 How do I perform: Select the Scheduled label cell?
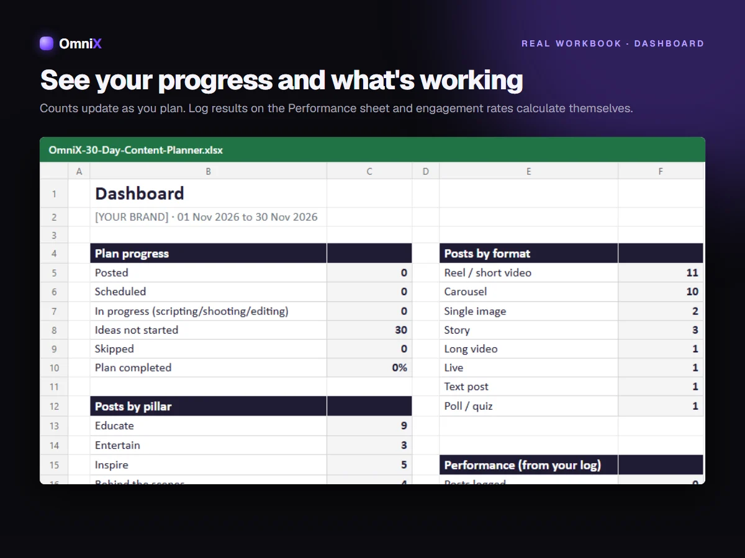pos(209,291)
